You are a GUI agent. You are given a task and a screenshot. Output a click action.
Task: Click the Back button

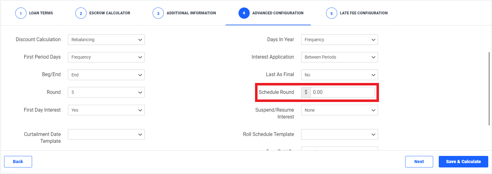[18, 162]
